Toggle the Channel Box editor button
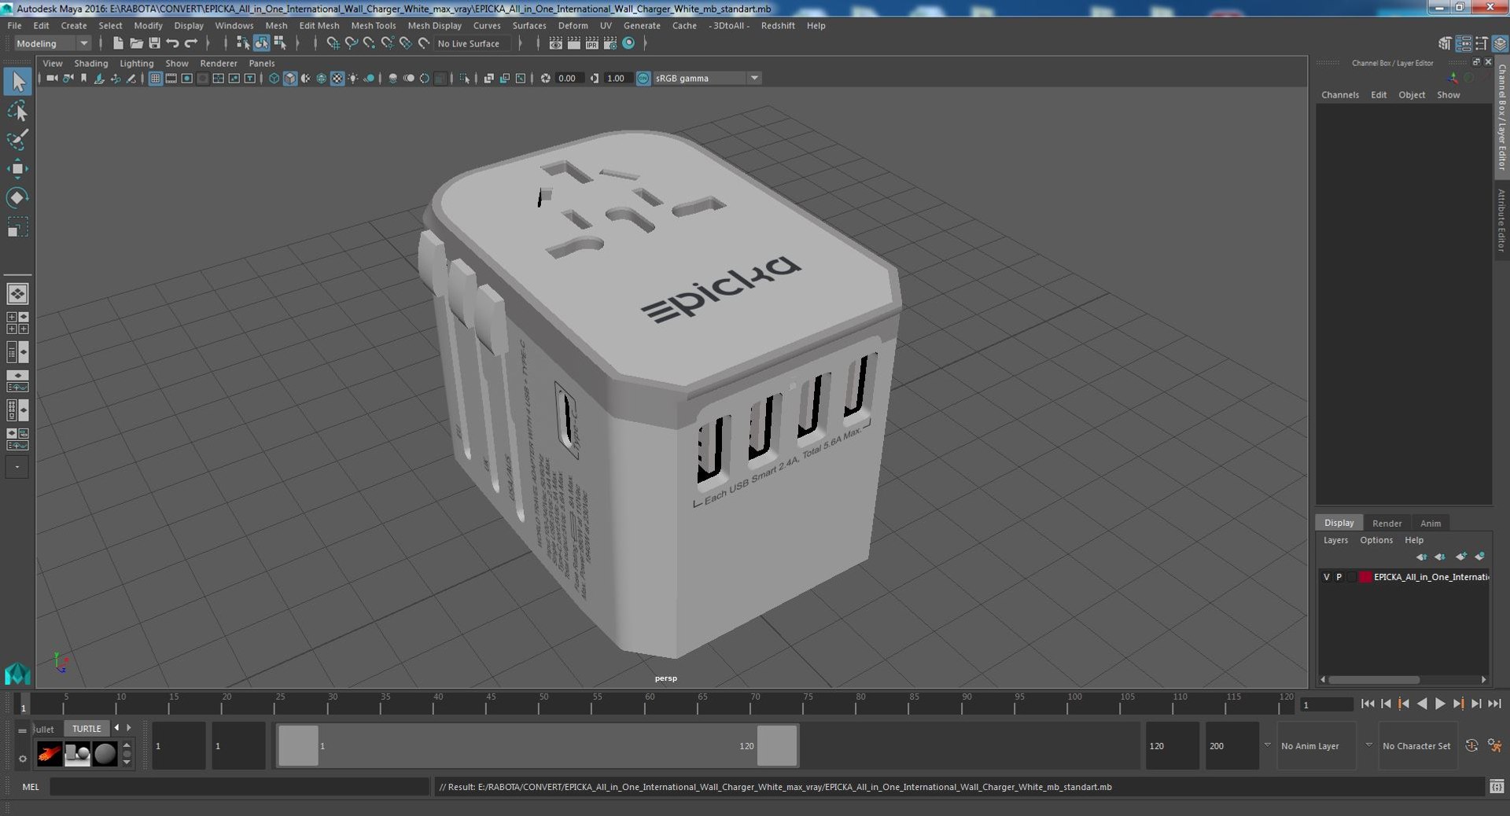Viewport: 1510px width, 816px height. tap(1501, 45)
